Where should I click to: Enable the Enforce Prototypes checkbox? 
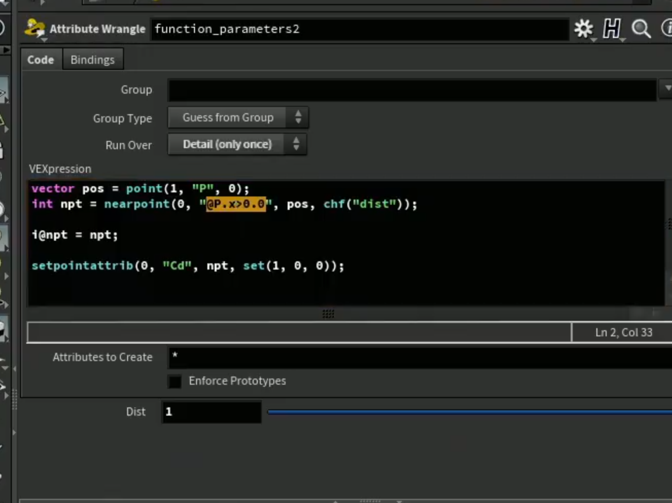[x=175, y=382]
